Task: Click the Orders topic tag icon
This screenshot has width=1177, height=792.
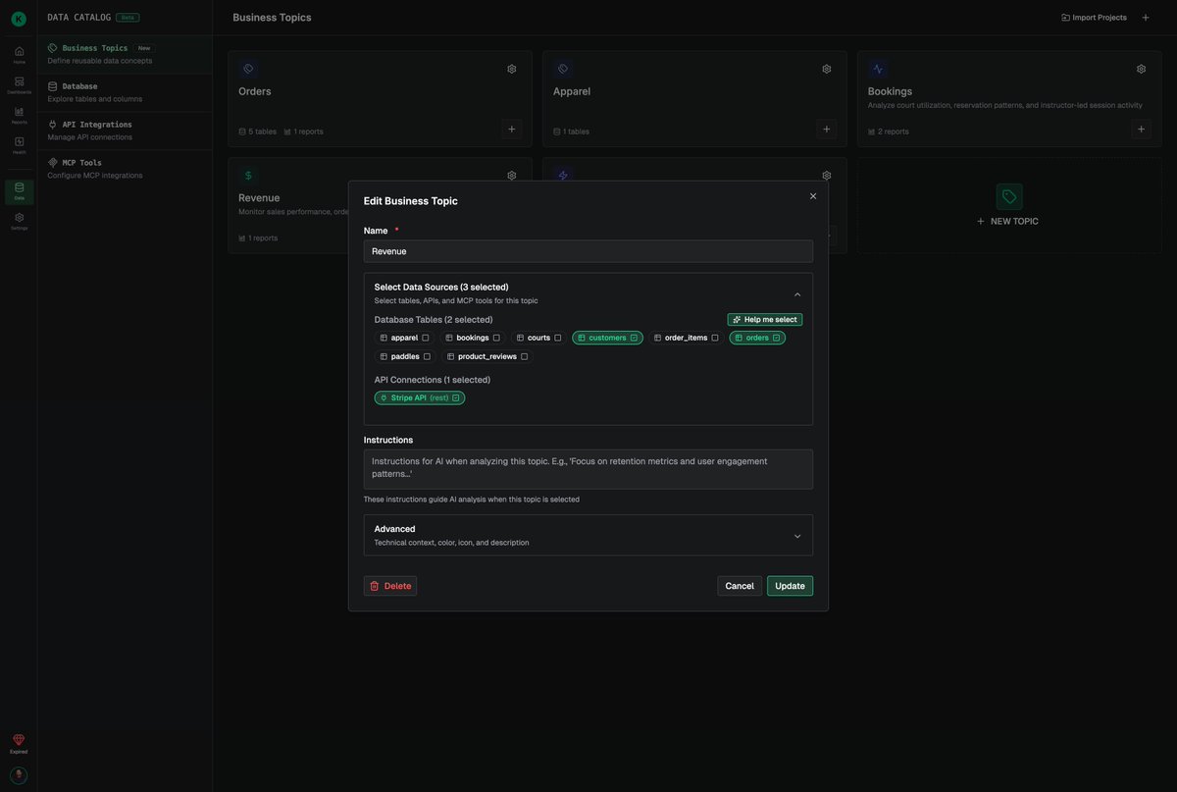Action: click(x=248, y=69)
